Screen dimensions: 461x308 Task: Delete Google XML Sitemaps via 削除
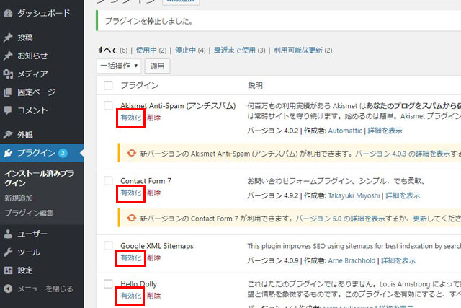click(153, 258)
